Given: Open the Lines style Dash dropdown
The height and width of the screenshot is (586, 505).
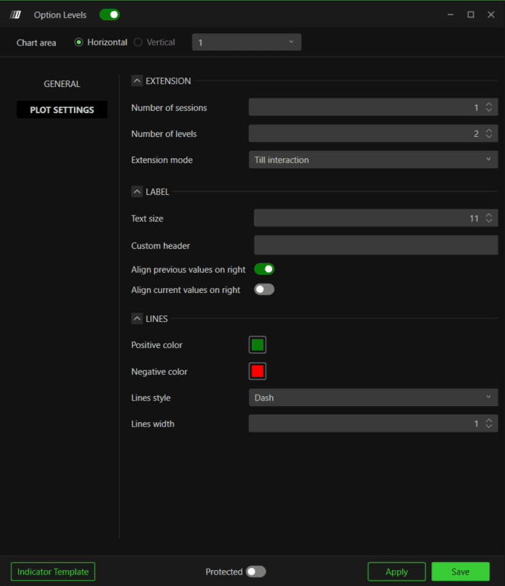Looking at the screenshot, I should [373, 397].
